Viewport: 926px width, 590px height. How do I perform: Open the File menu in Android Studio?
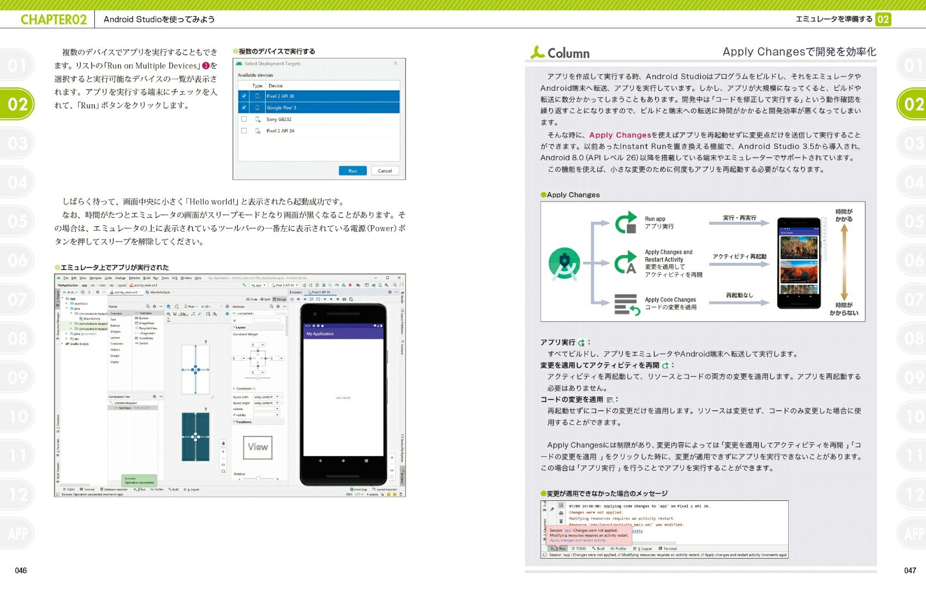[65, 278]
